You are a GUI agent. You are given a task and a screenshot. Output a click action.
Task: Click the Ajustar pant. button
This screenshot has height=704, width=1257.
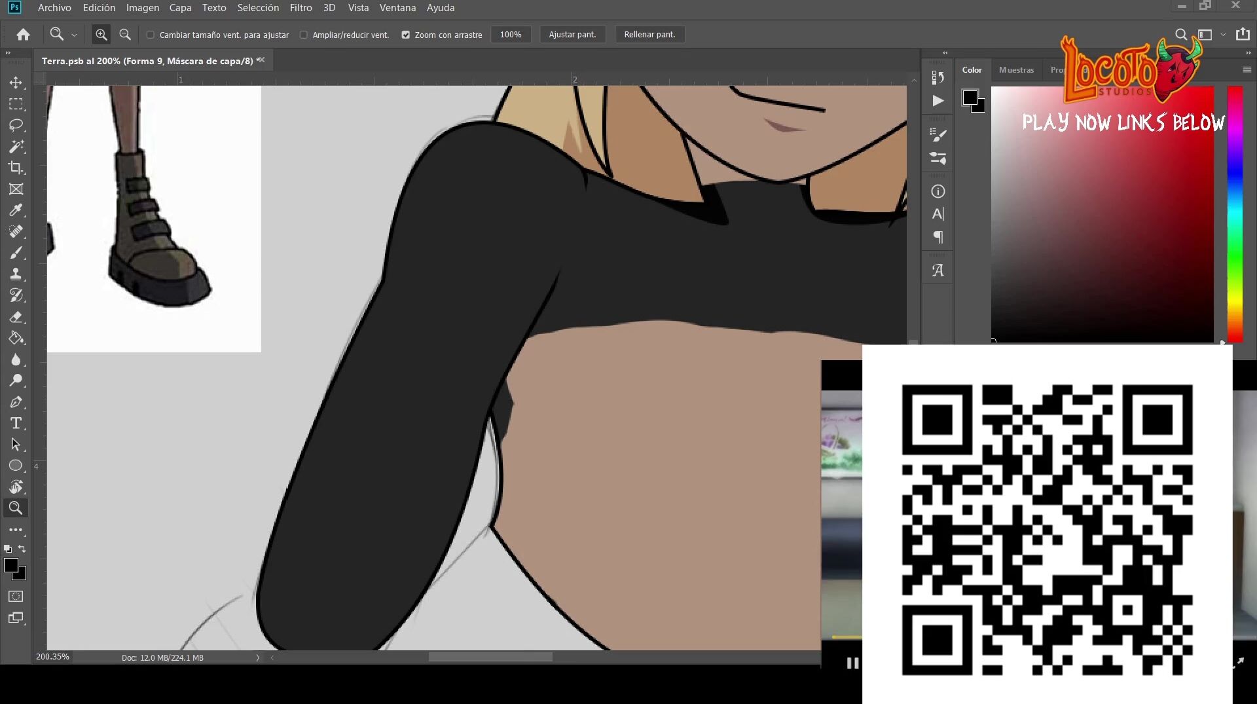(572, 35)
